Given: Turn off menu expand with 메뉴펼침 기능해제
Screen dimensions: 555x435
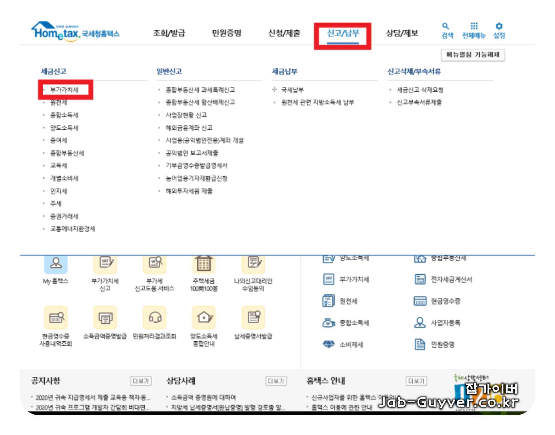Looking at the screenshot, I should tap(473, 55).
